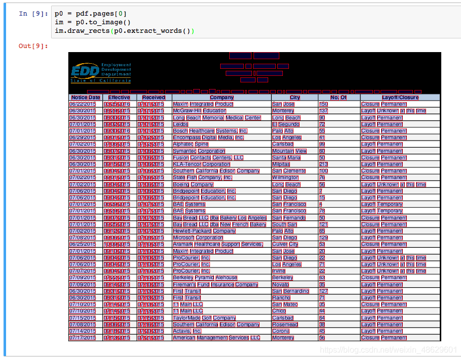Click the "Berkeley Pyramid Alehouse" cell
Screen dimensions: 461x359
point(205,278)
